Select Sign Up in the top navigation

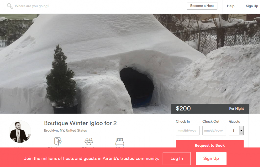(252, 6)
